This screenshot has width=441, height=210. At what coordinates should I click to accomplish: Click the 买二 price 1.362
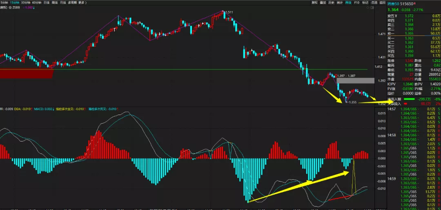pyautogui.click(x=409, y=43)
